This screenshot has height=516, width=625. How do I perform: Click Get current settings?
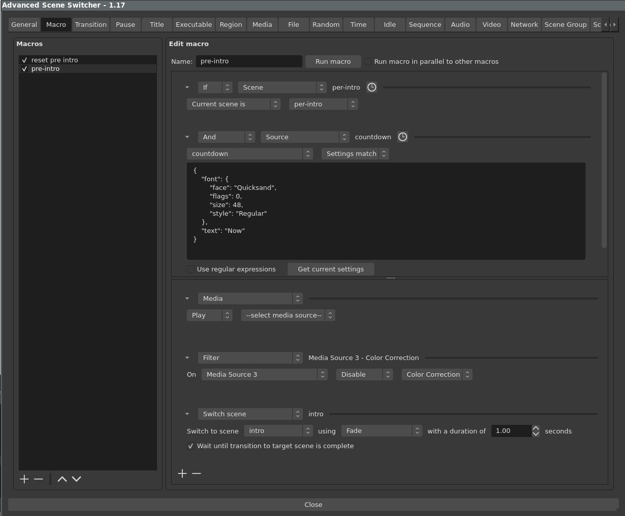[x=331, y=269]
